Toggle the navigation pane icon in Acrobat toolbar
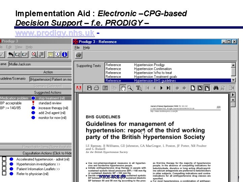This screenshot has height=182, width=243. point(105,88)
